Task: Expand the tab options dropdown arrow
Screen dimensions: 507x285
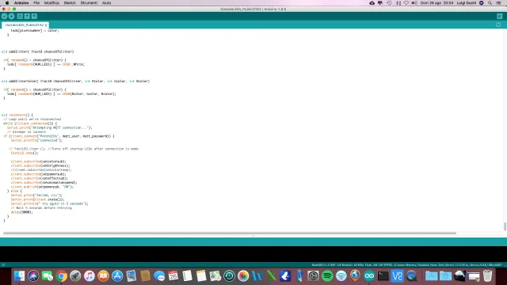Action: click(498, 25)
